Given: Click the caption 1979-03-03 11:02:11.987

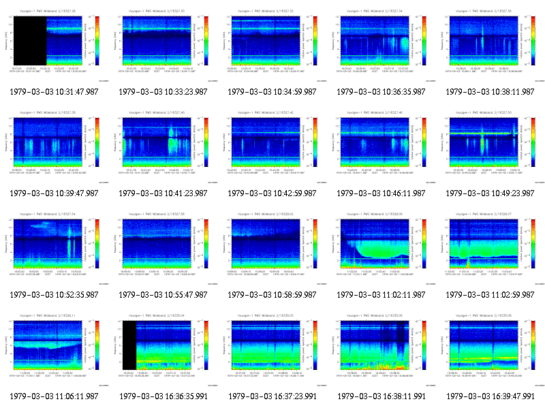Looking at the screenshot, I should [x=381, y=295].
